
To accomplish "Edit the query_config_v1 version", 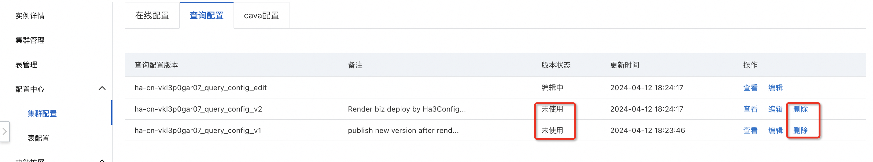I will 775,131.
